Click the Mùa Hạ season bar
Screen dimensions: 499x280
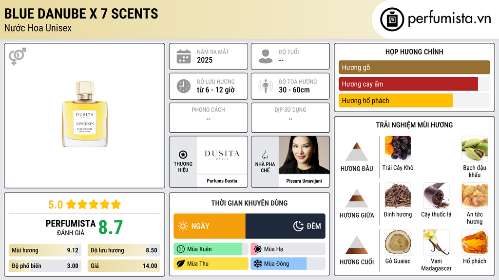click(288, 249)
